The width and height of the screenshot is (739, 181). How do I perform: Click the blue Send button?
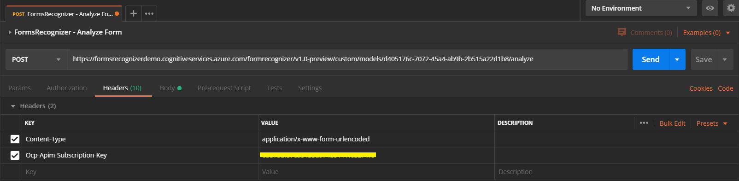coord(651,59)
